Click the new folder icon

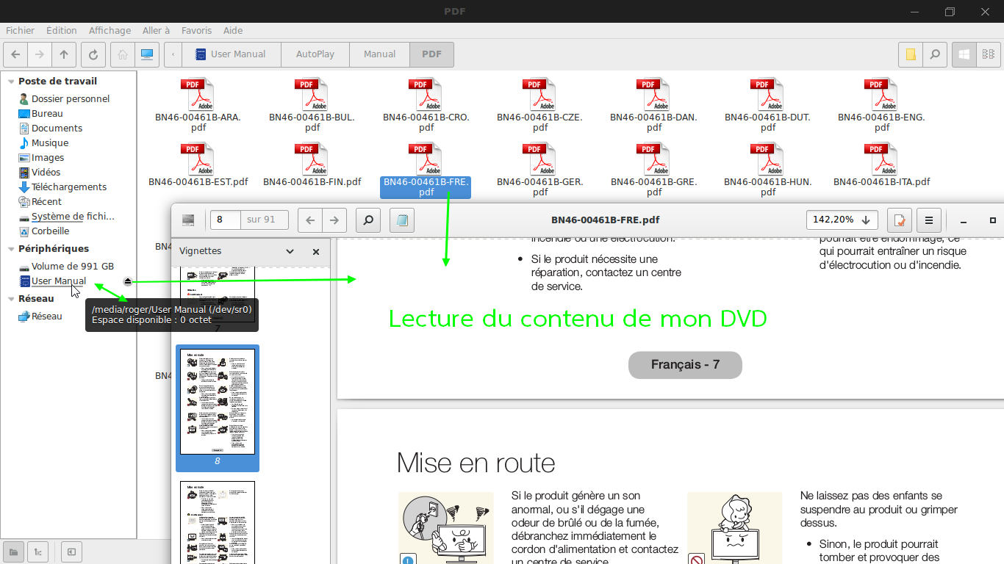(911, 54)
